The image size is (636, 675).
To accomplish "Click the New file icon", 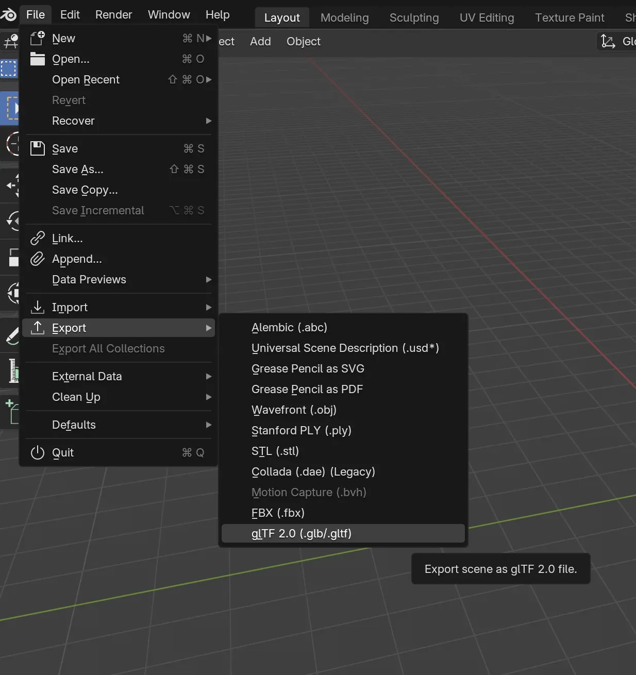I will [x=38, y=38].
